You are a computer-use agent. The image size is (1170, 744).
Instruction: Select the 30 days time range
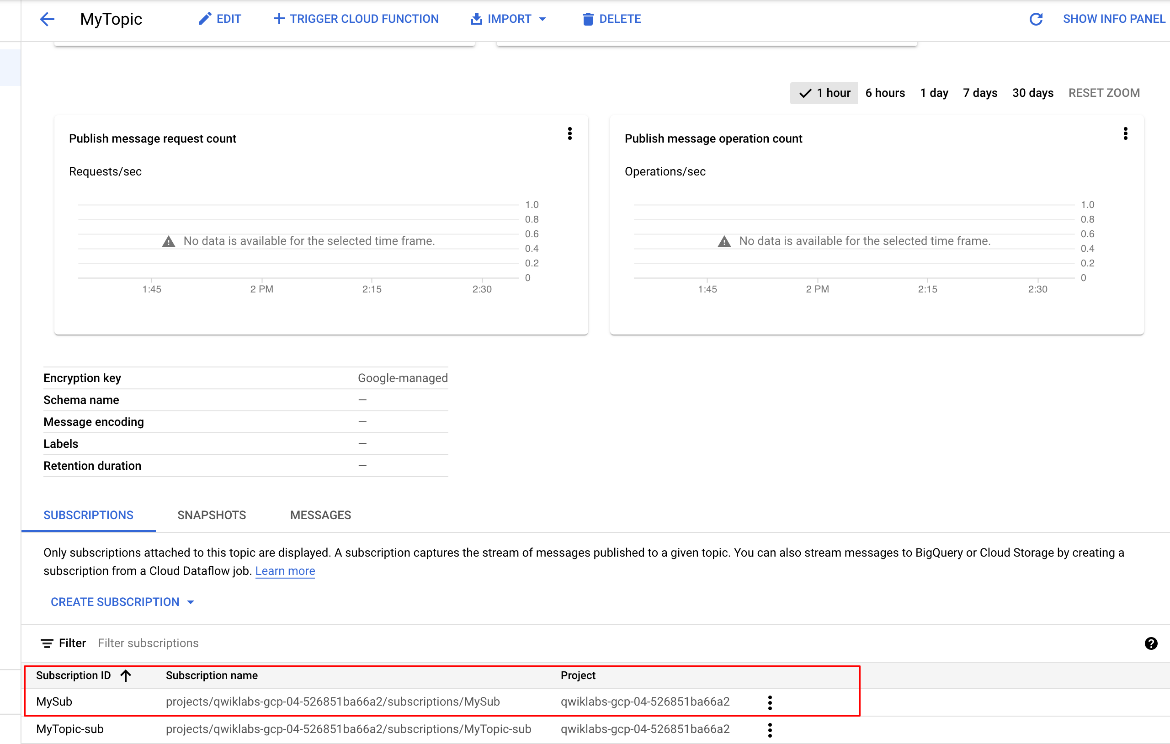point(1032,93)
